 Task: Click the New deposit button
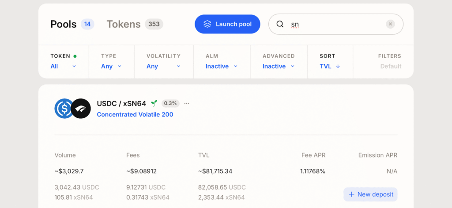(x=370, y=194)
